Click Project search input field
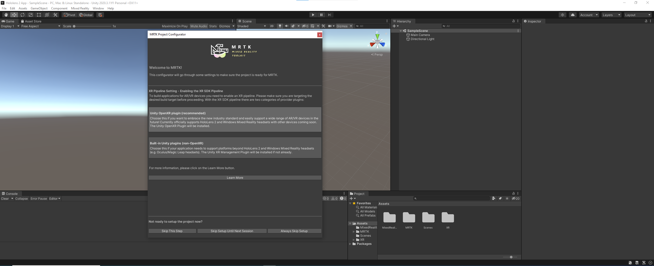 click(451, 198)
